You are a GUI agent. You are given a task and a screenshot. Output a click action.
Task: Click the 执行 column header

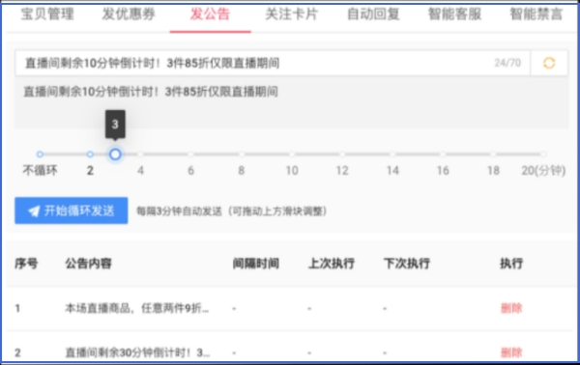[x=511, y=264]
